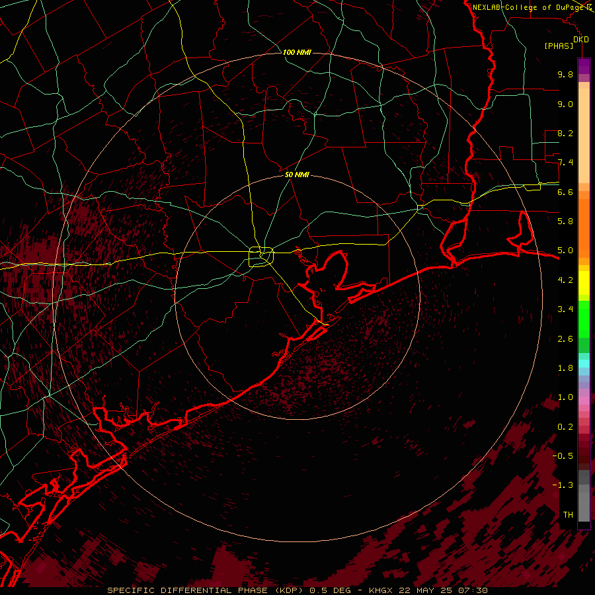Click the 9.0 value on the scale

click(x=565, y=104)
